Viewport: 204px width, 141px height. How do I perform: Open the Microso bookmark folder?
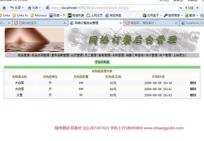point(39,15)
